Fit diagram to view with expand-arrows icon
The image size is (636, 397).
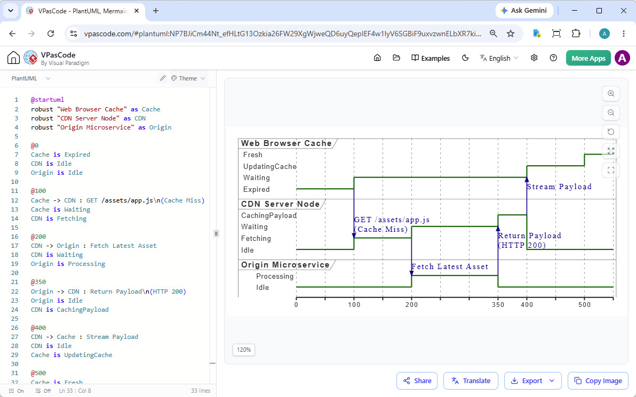[611, 151]
